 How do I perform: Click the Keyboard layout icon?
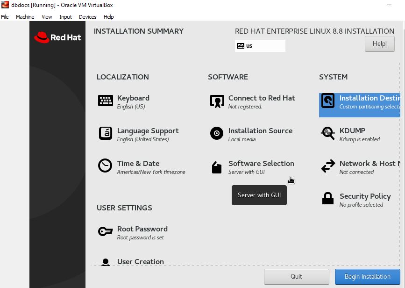106,101
